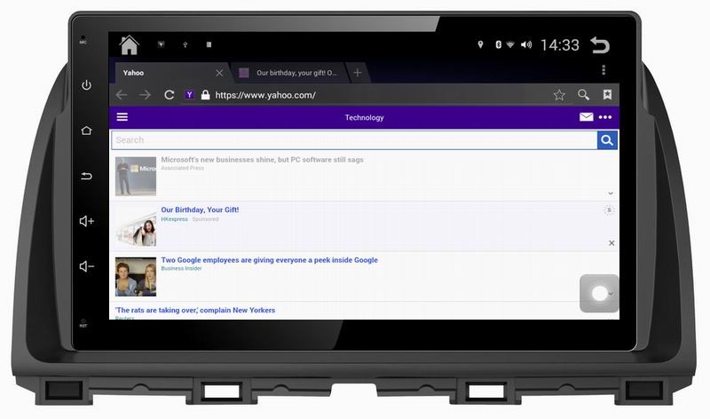
Task: Go back to previous page
Action: pos(122,95)
